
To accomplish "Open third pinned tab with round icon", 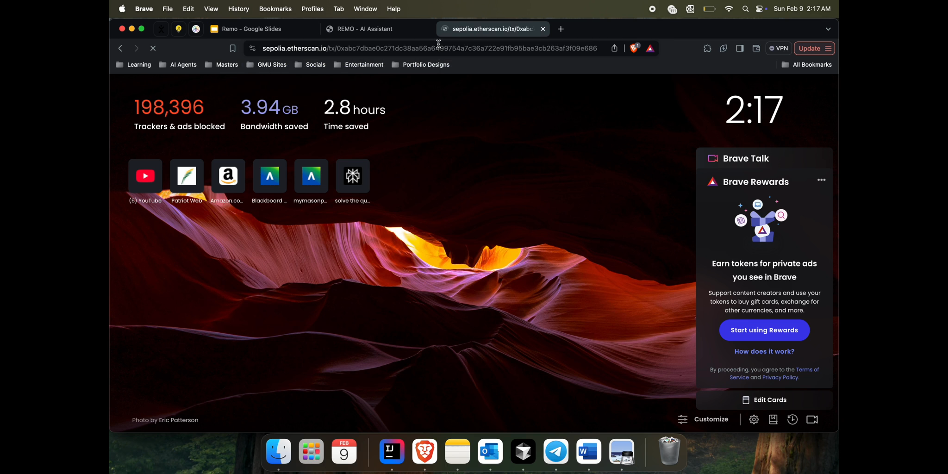I will 196,29.
